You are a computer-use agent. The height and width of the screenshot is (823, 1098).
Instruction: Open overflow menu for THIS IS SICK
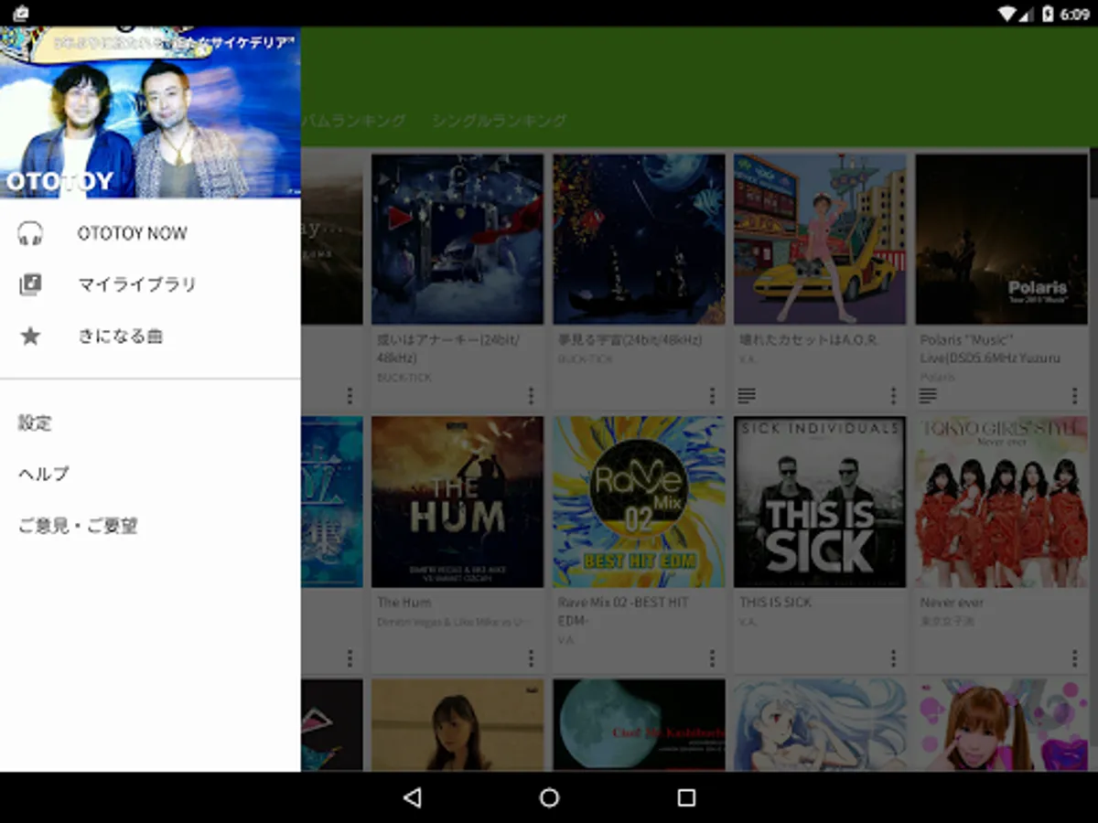click(893, 657)
